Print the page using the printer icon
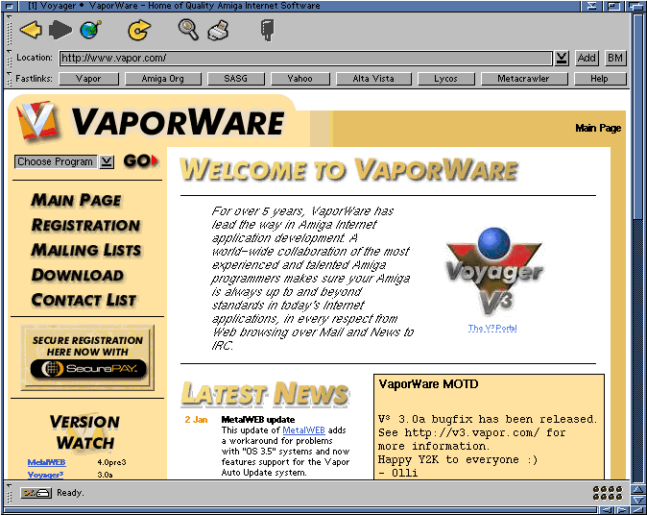 tap(218, 30)
